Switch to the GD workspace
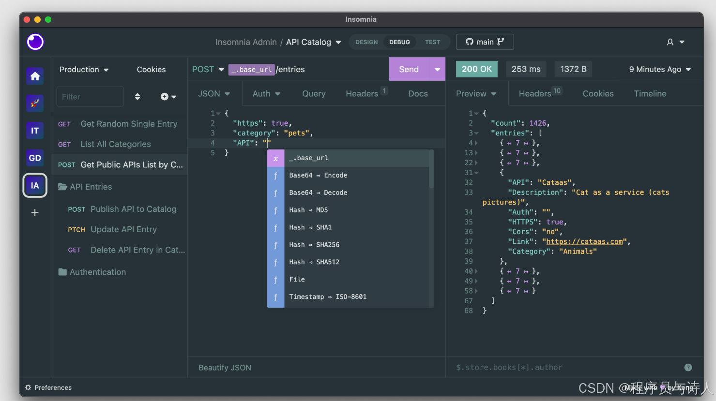This screenshot has width=716, height=401. (x=35, y=158)
